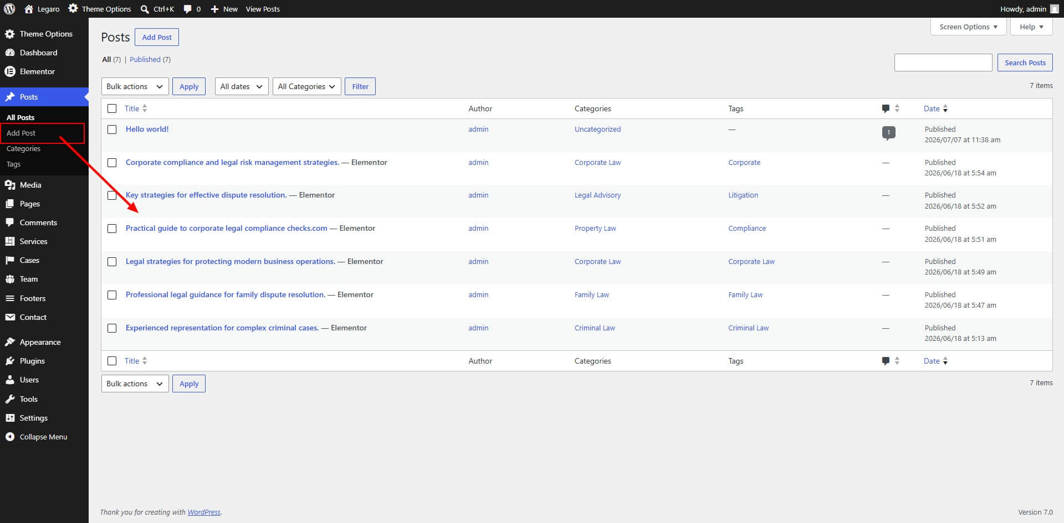
Task: Open Tools via wrench icon
Action: click(x=9, y=399)
